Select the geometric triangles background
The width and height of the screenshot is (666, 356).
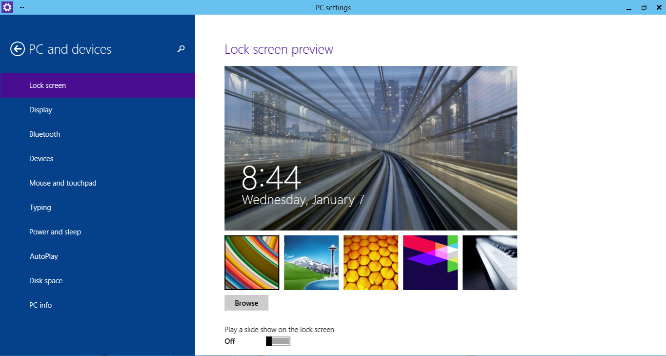tap(430, 263)
